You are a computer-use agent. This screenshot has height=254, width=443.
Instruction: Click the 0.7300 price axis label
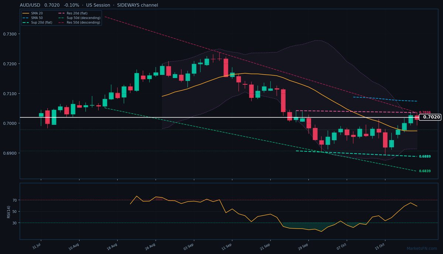point(10,34)
